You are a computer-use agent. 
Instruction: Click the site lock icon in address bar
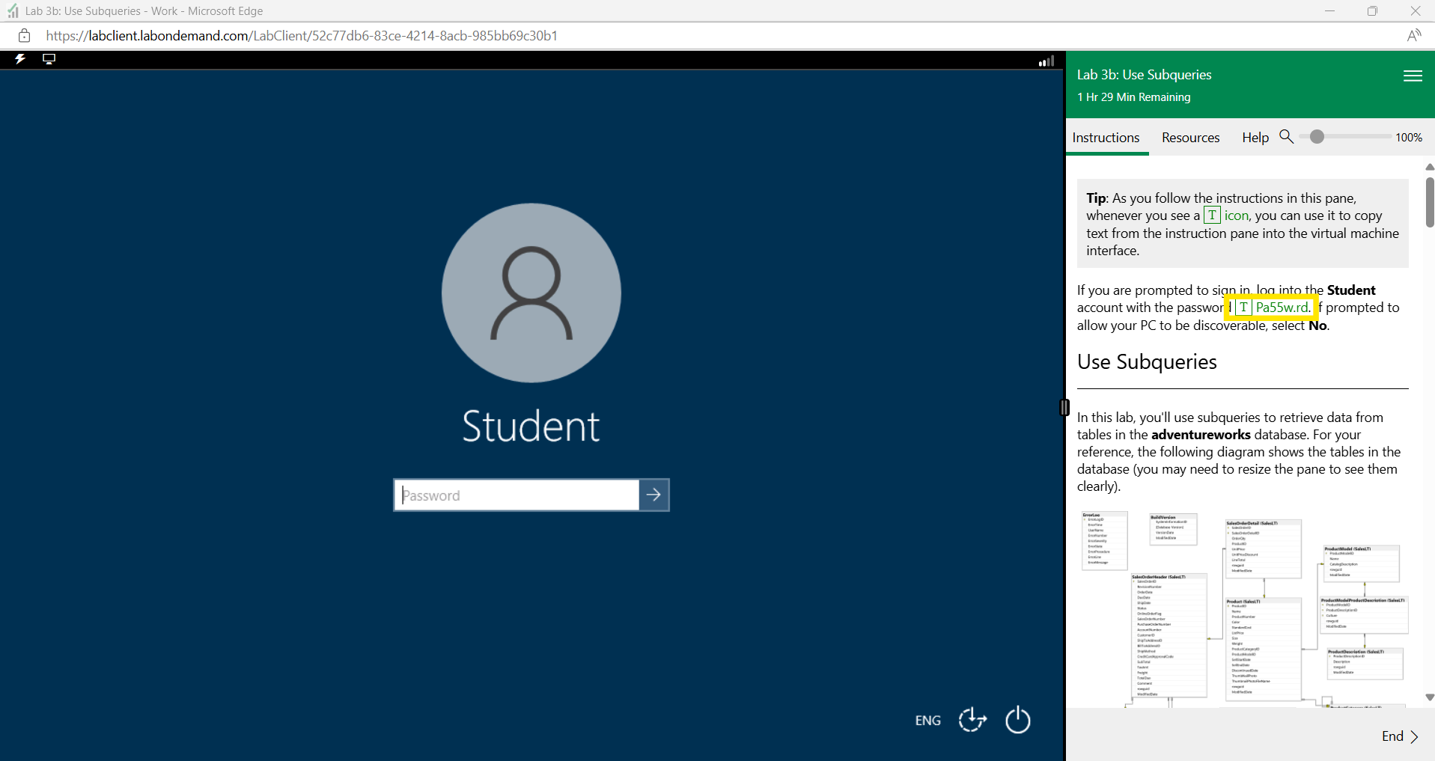(24, 35)
